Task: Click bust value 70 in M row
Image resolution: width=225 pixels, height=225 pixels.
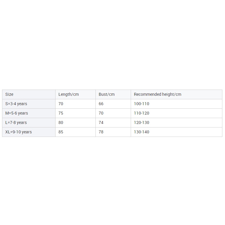Action: (101, 113)
